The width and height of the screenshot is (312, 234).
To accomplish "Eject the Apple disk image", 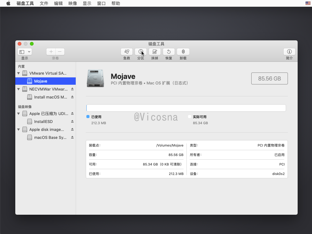I will pyautogui.click(x=72, y=130).
